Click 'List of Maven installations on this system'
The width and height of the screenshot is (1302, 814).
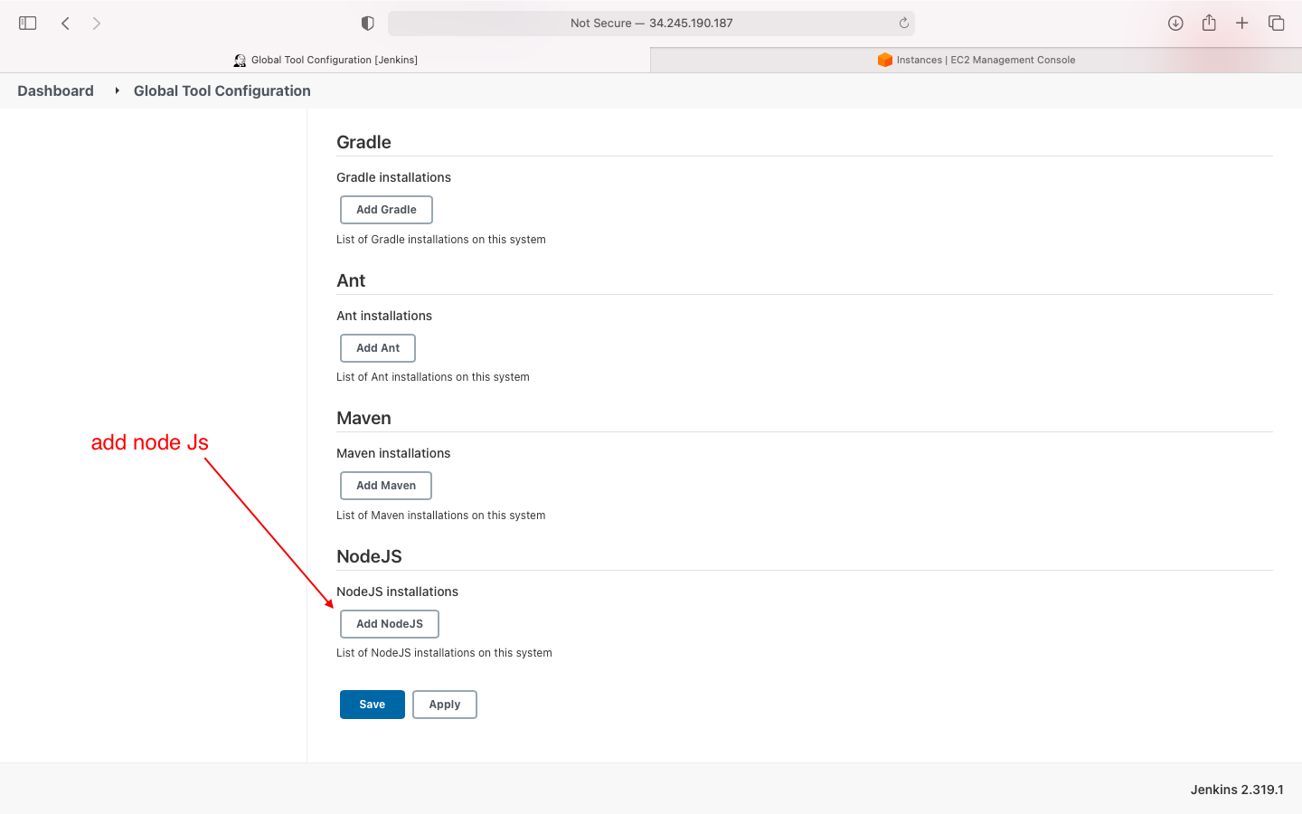click(x=441, y=516)
